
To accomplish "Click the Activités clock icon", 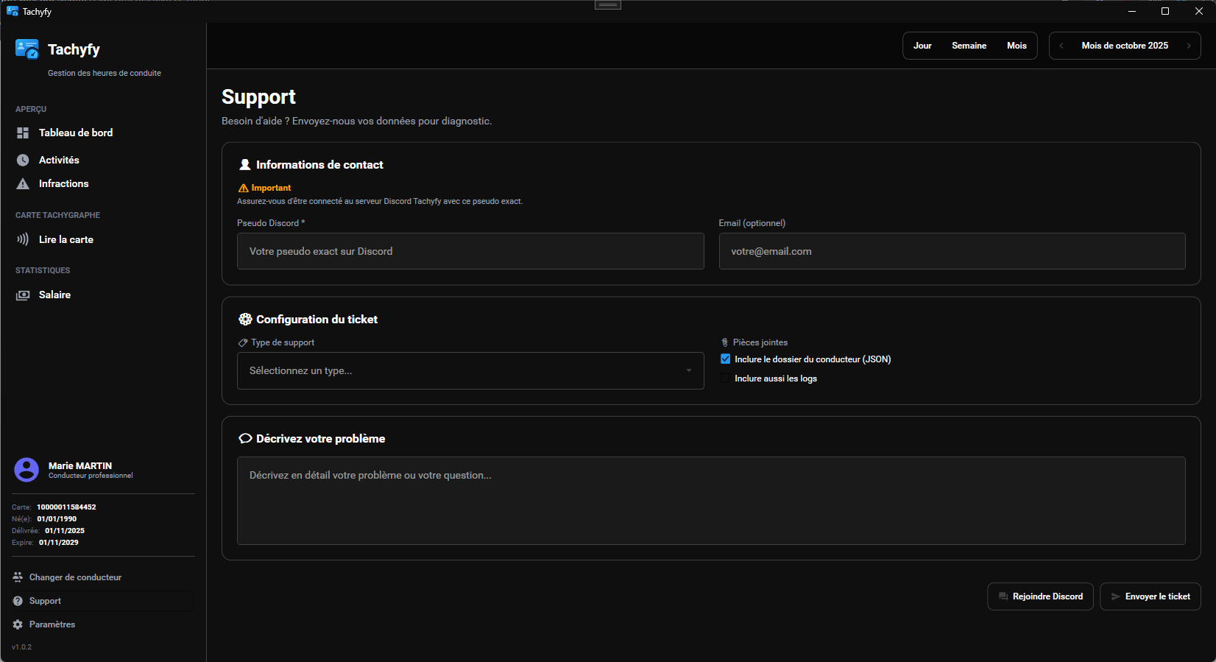I will pos(23,160).
